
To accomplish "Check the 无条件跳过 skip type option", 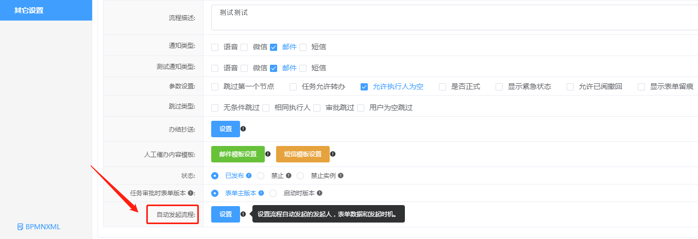I will point(215,108).
